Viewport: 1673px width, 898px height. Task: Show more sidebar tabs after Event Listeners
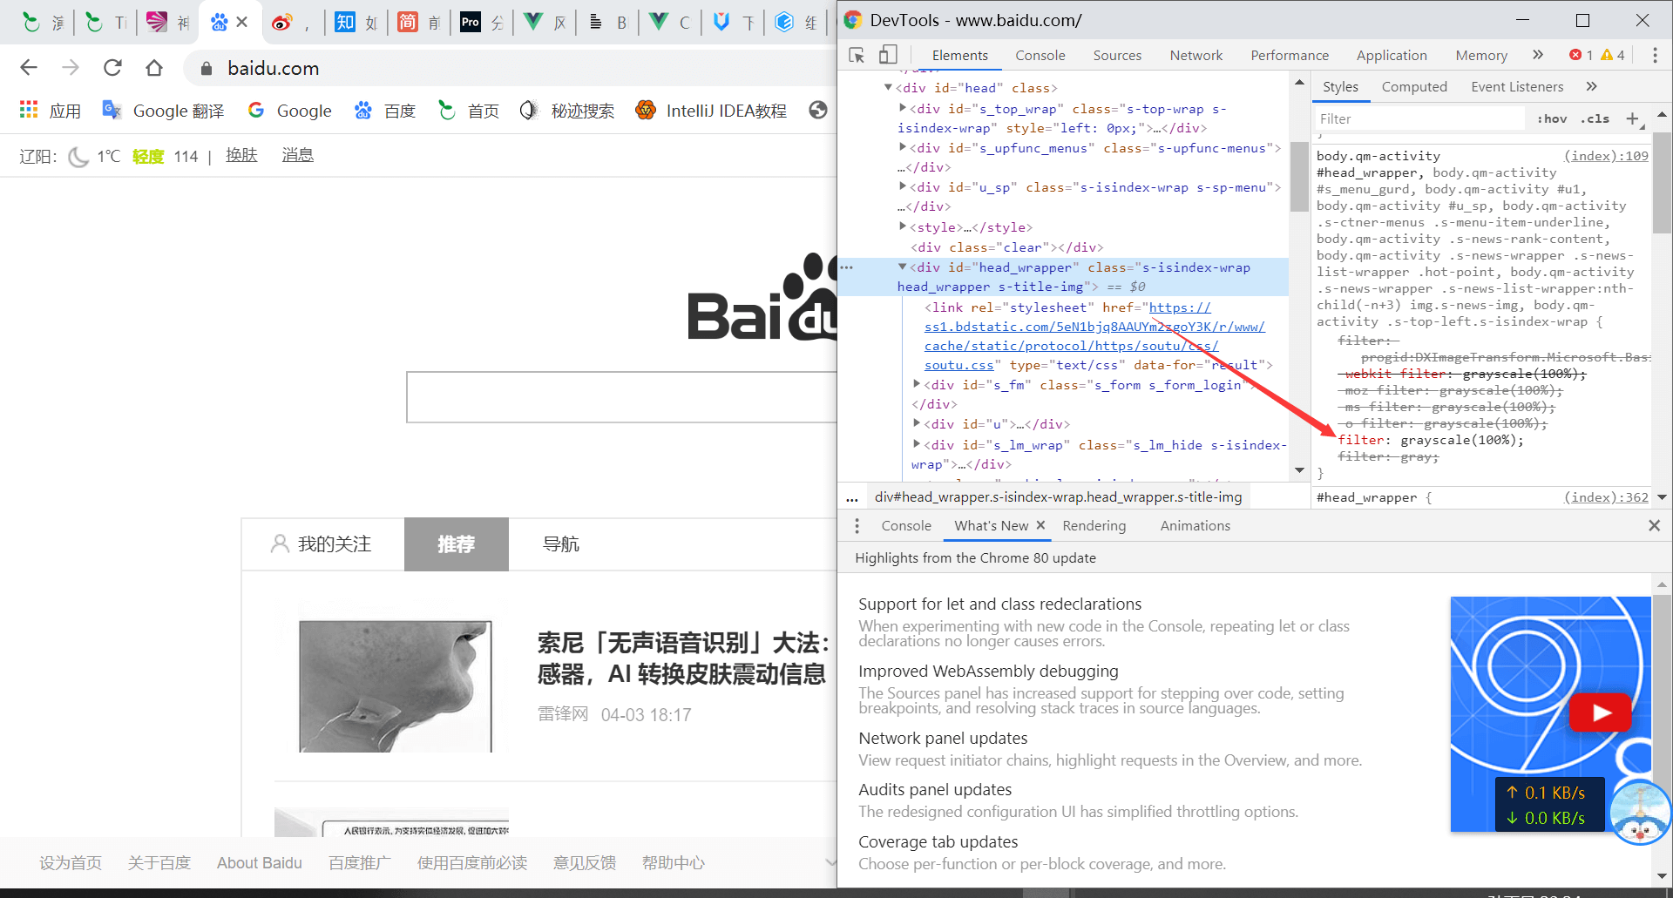pyautogui.click(x=1591, y=86)
